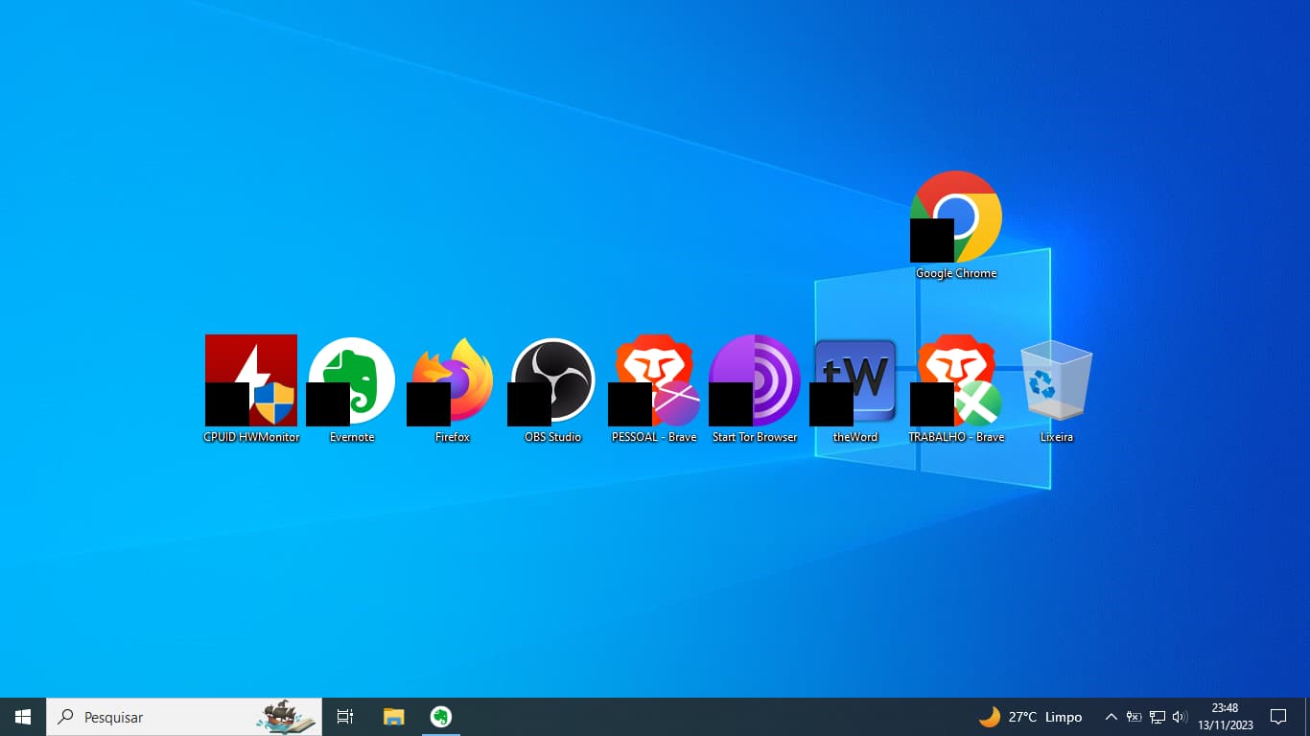
Task: Open the 27°C Limpo weather widget
Action: point(1031,717)
